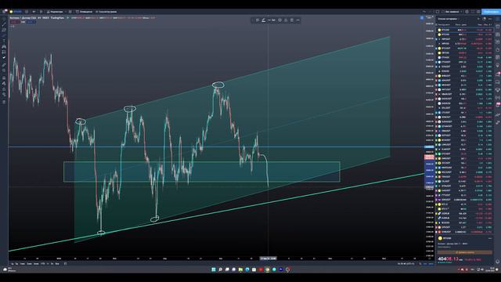Lock the selected drawing in floating toolbar

(x=286, y=20)
